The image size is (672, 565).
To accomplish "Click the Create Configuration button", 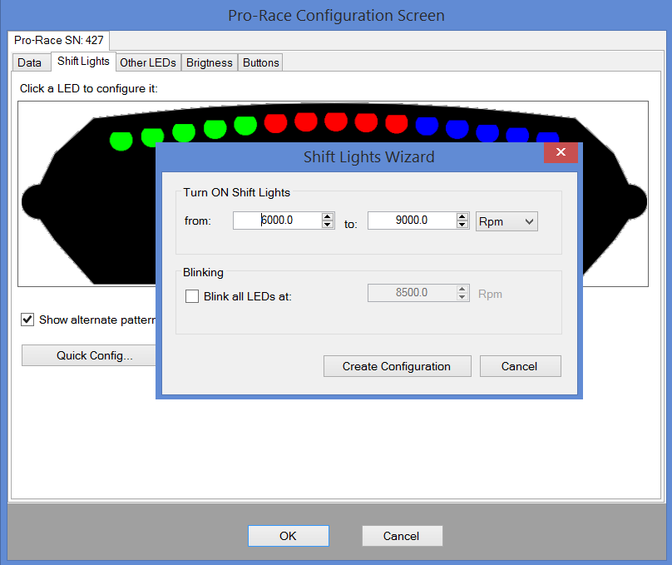I will tap(397, 366).
